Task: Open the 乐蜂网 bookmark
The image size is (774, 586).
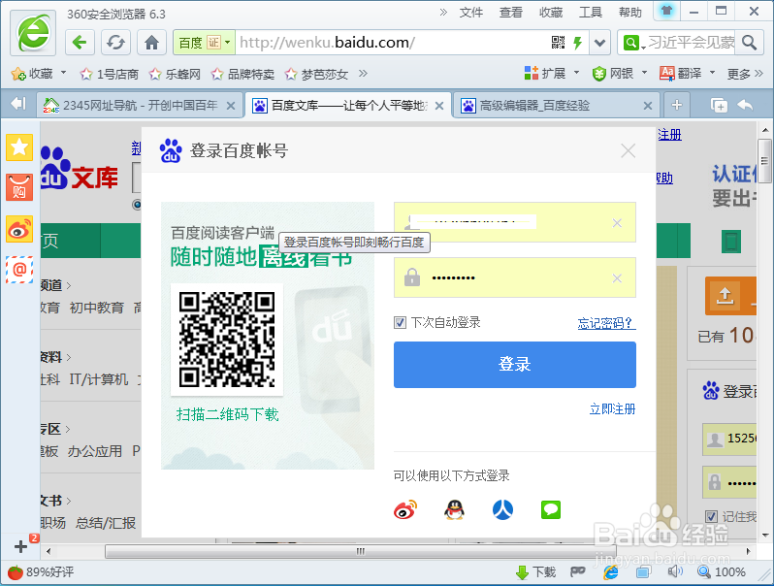Action: tap(175, 74)
